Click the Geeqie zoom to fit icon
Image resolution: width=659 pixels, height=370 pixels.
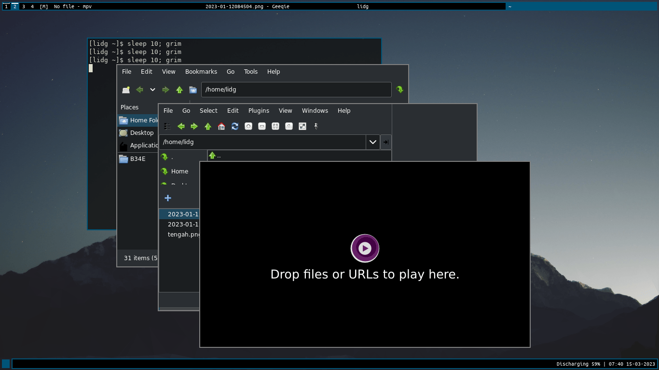275,126
